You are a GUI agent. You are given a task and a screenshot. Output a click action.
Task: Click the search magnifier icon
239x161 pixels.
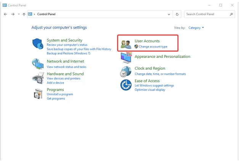coord(231,14)
